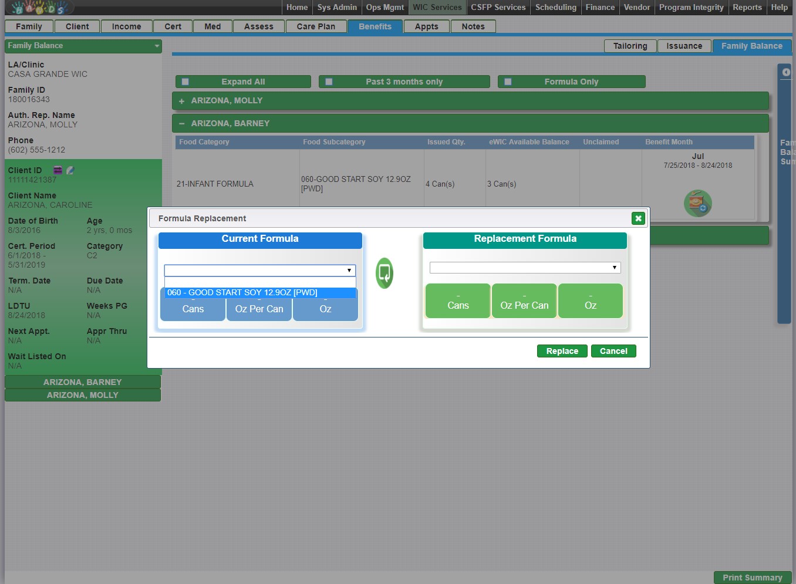
Task: Expand the Family Balance Summary side panel arrow
Action: pos(785,72)
